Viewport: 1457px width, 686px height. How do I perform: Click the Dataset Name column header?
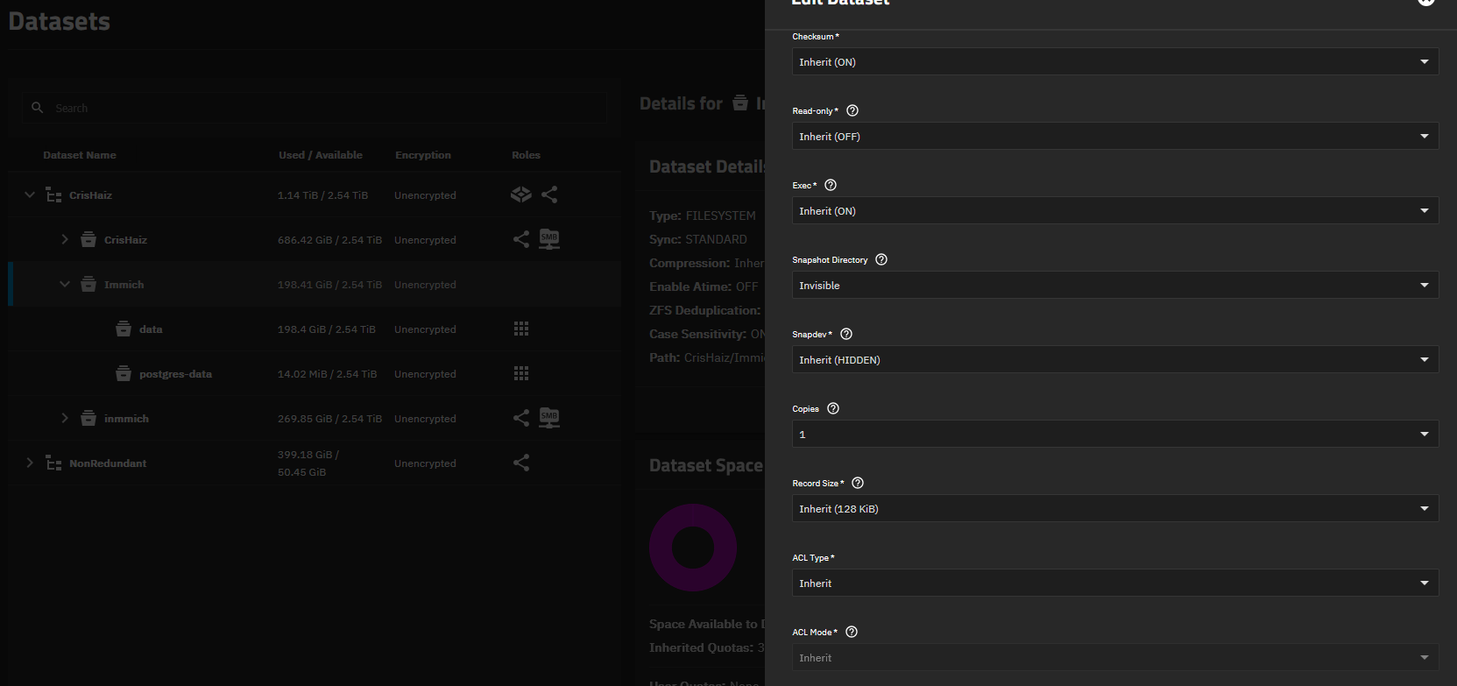(80, 155)
